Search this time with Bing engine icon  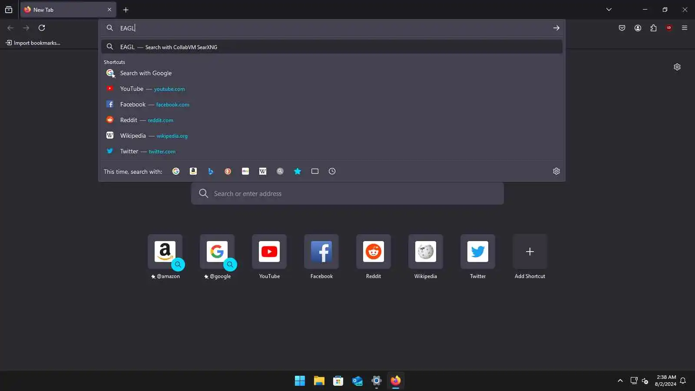click(x=211, y=171)
